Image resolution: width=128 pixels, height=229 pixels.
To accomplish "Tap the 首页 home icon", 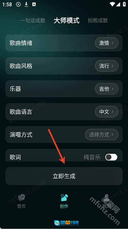I will coord(21,198).
